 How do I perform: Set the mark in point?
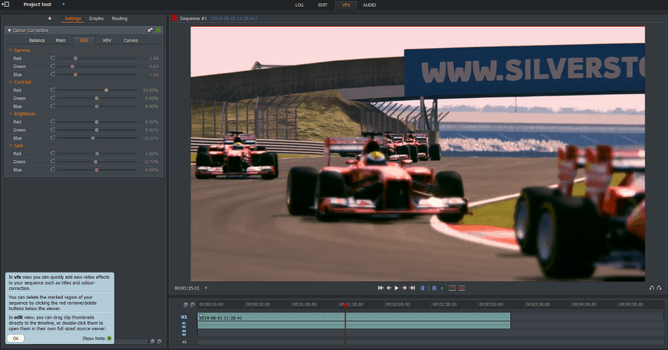(422, 288)
